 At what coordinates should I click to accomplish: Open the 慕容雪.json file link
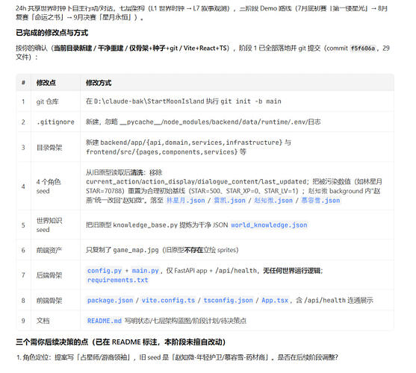pos(320,200)
